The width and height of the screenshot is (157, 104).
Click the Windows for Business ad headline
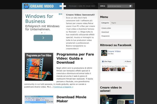39,19
